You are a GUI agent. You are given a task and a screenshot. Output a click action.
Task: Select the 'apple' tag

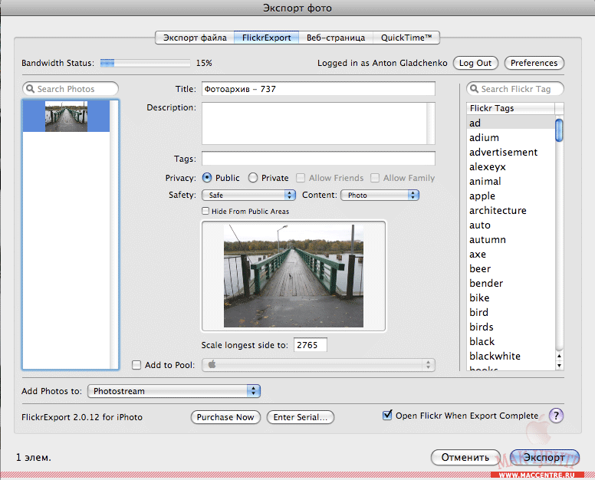point(511,196)
